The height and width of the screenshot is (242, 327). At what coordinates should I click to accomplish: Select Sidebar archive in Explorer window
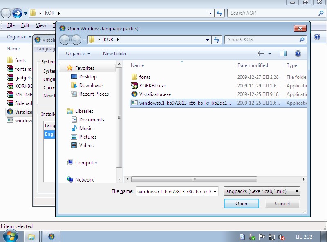19,103
